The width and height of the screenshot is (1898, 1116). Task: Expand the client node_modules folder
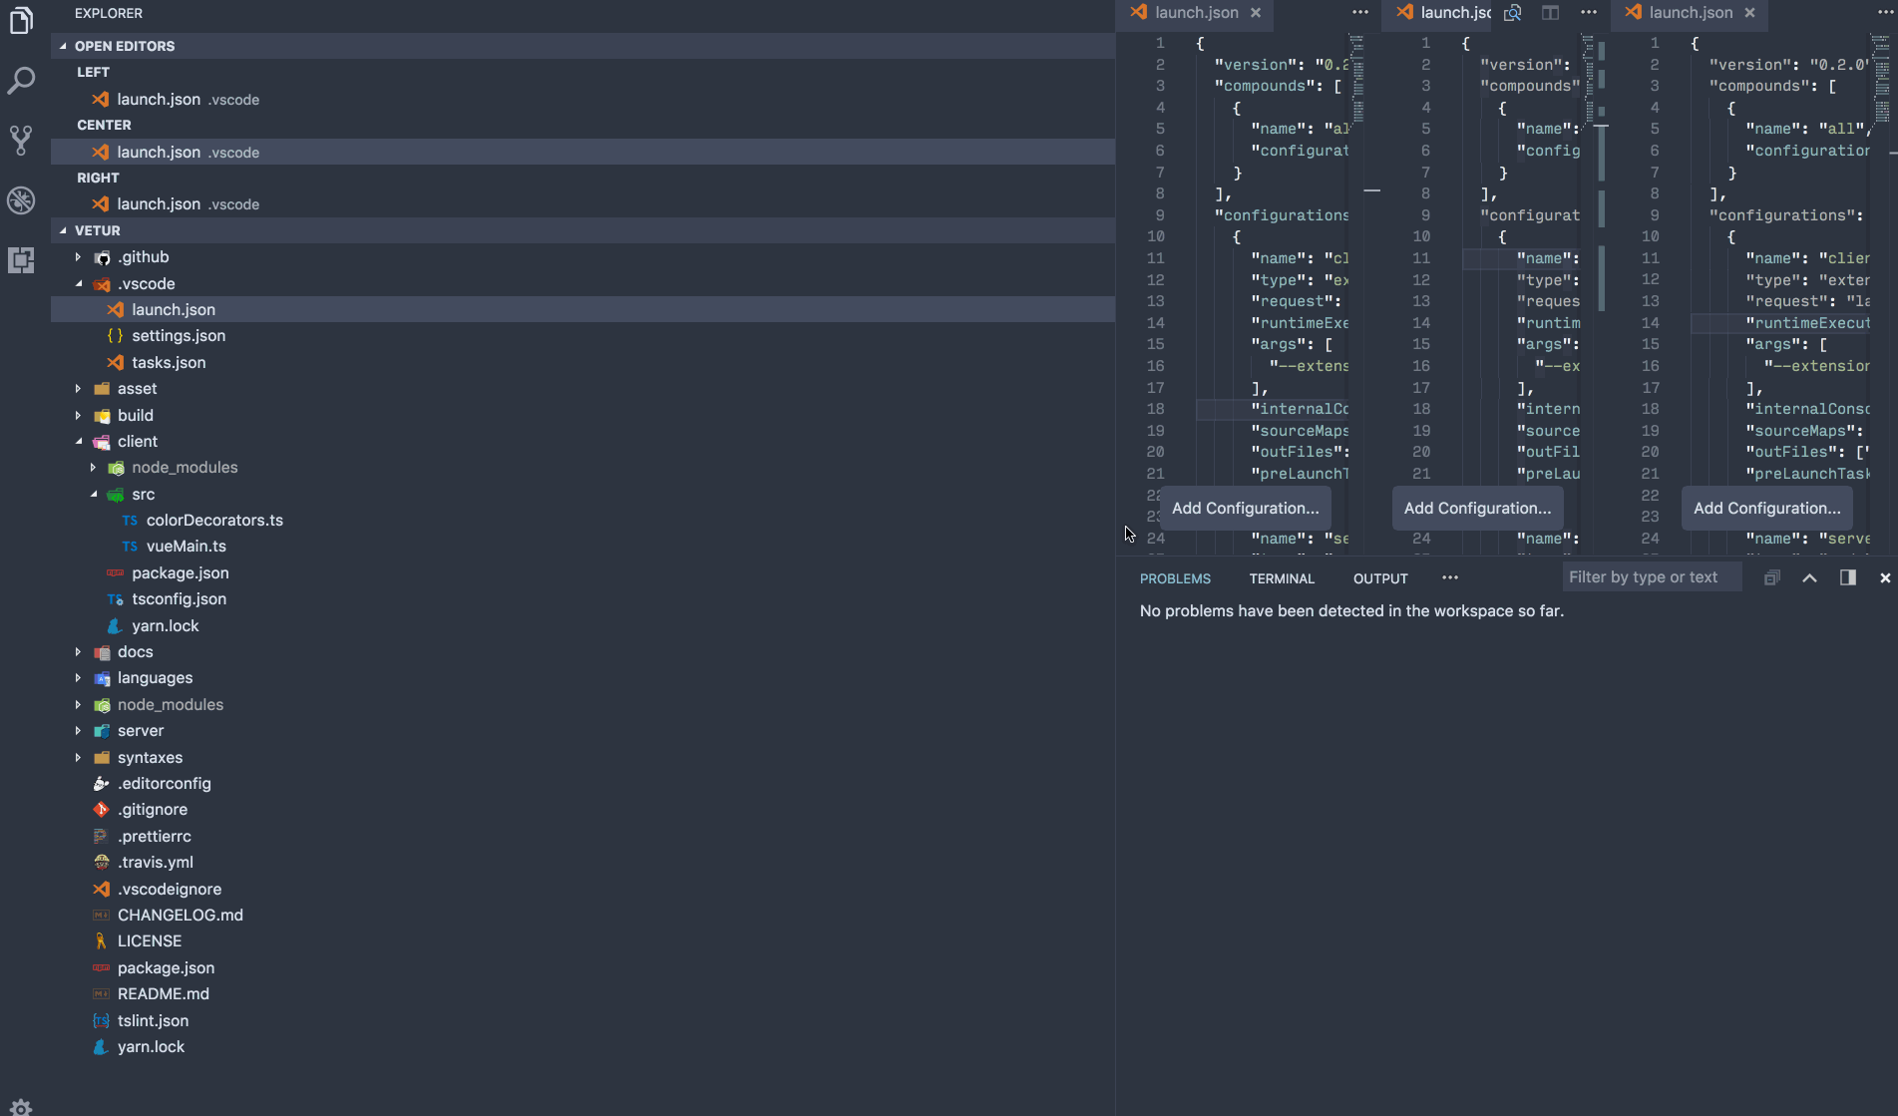93,468
